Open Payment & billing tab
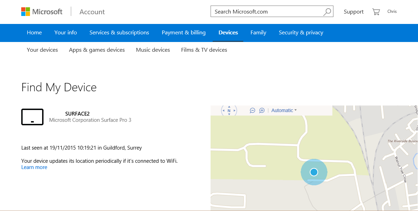 [184, 33]
